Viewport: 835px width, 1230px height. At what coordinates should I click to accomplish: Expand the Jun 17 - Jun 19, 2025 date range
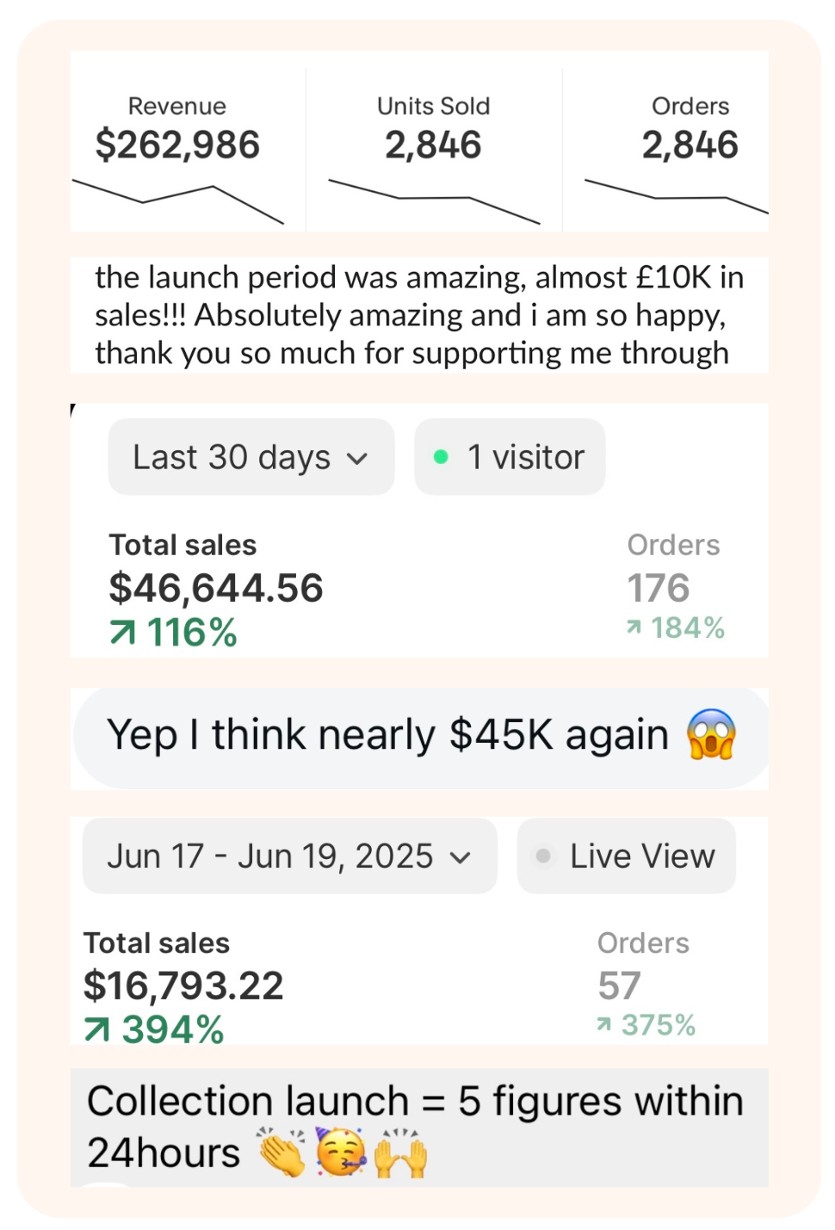click(x=289, y=856)
